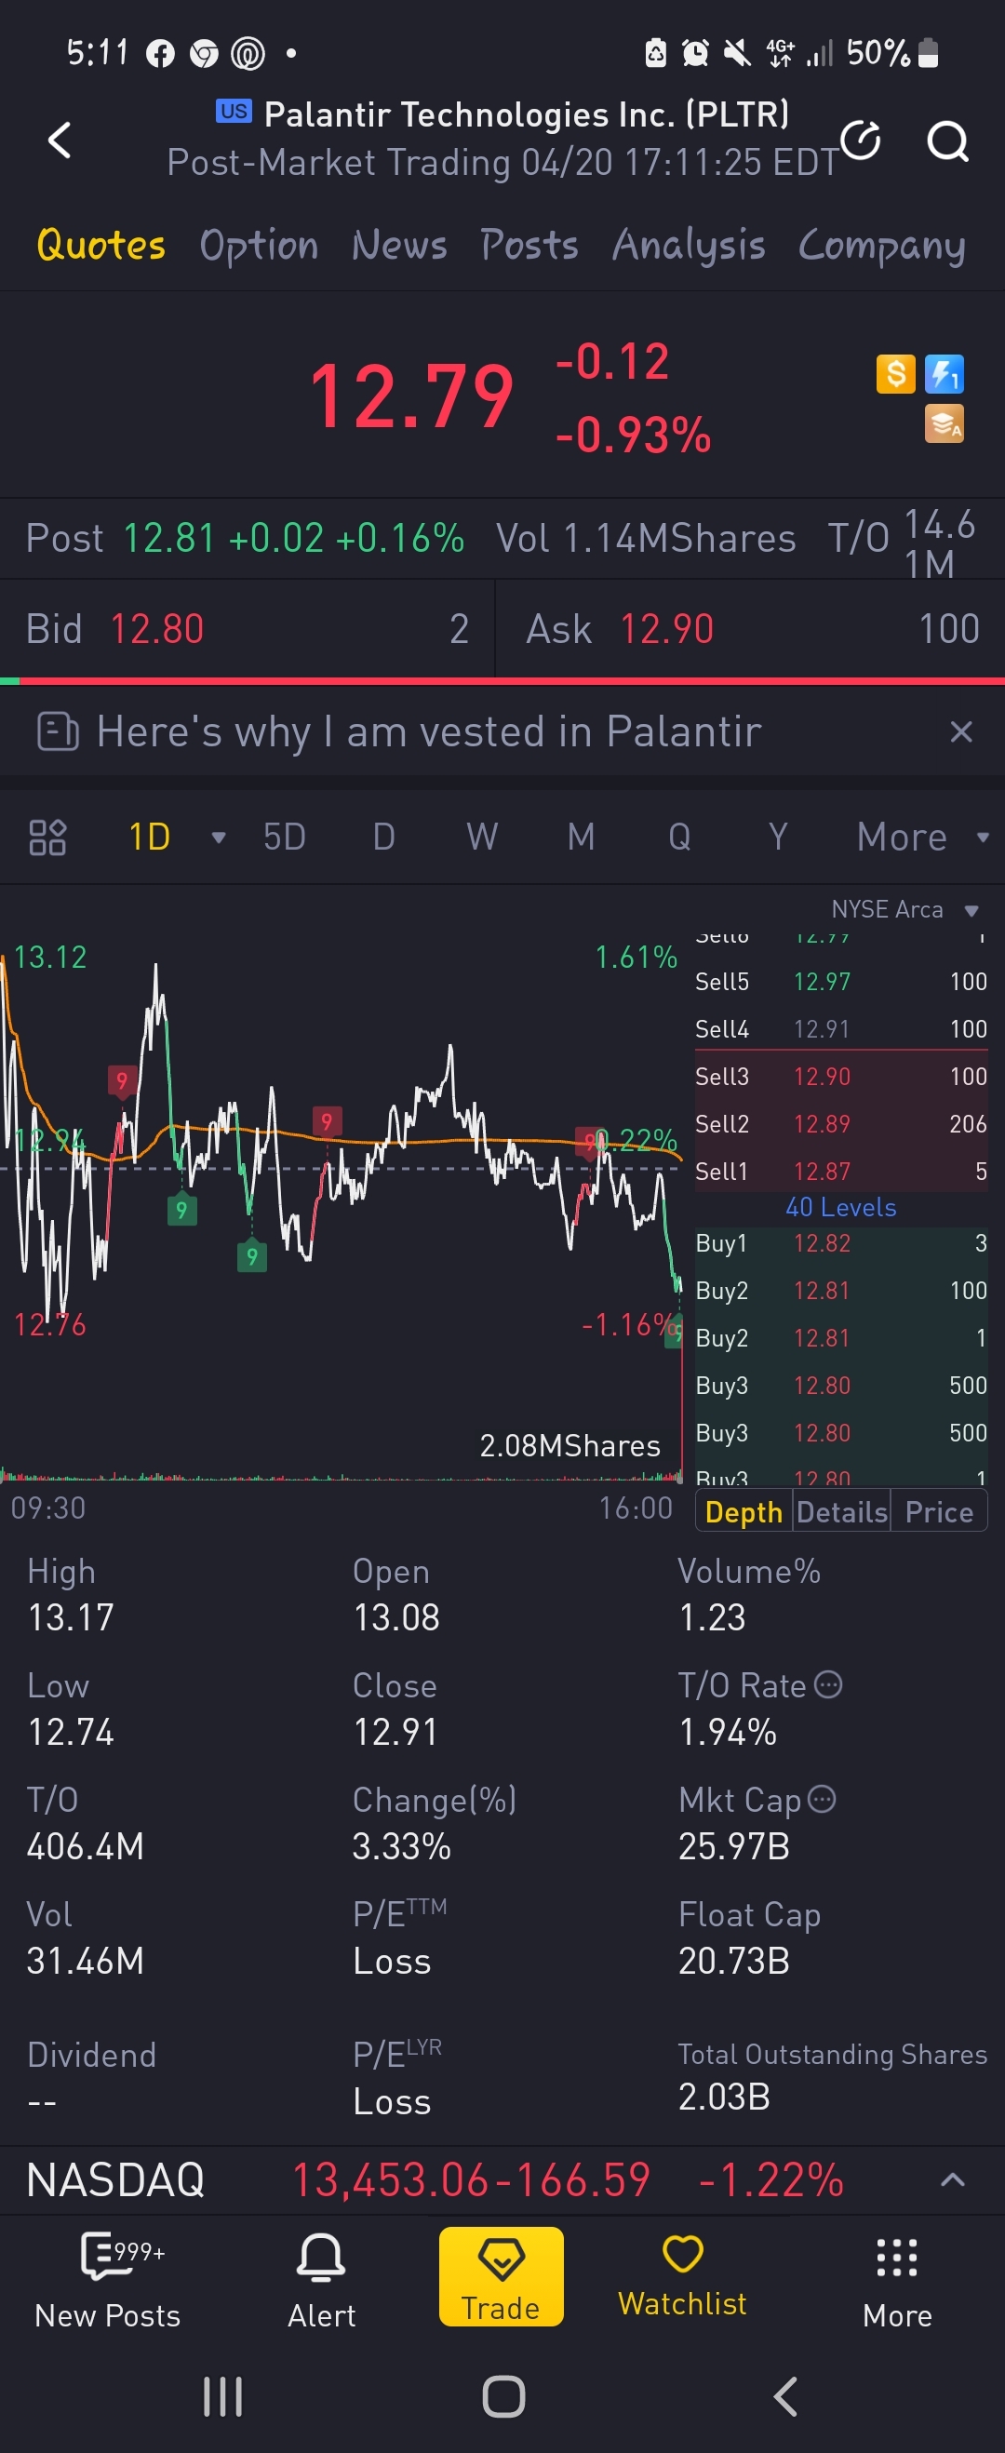Screen dimensions: 1005x2453
Task: Tap the large 12.79 last price
Action: [x=411, y=396]
